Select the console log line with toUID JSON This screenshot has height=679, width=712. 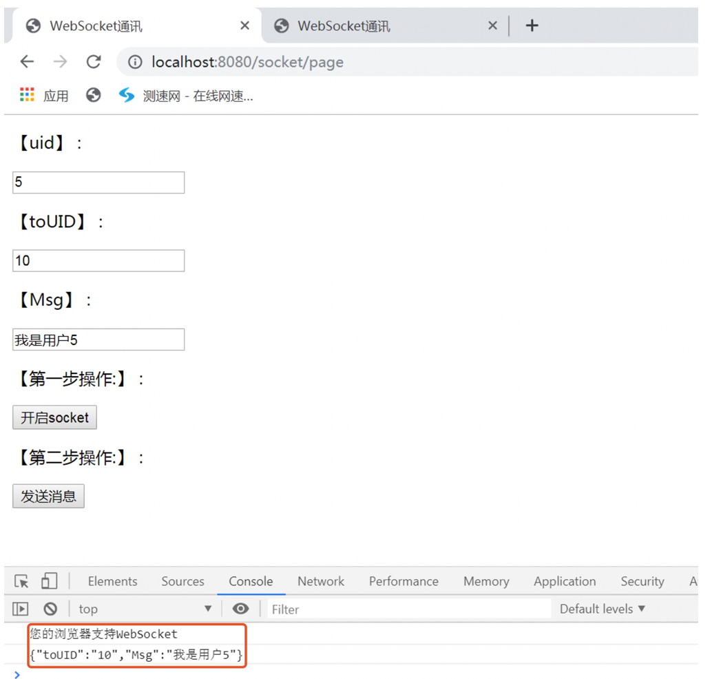point(136,655)
